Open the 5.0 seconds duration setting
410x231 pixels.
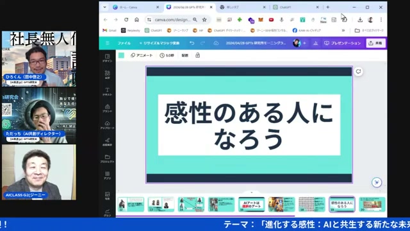(167, 55)
